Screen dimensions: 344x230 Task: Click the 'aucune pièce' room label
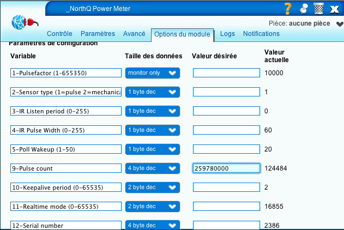pos(309,23)
